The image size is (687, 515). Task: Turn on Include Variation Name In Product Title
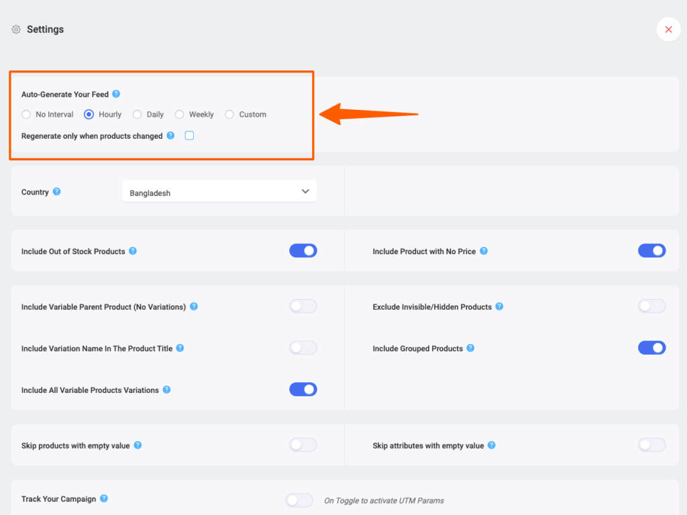click(x=303, y=348)
